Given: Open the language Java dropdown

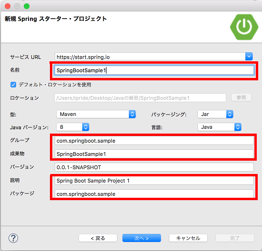Looking at the screenshot, I should [219, 127].
